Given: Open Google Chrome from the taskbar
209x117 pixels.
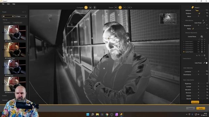Looking at the screenshot, I should pos(107,114).
